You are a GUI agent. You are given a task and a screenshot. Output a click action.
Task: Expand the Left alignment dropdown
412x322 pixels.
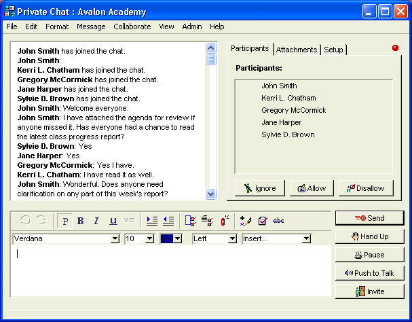tap(232, 239)
